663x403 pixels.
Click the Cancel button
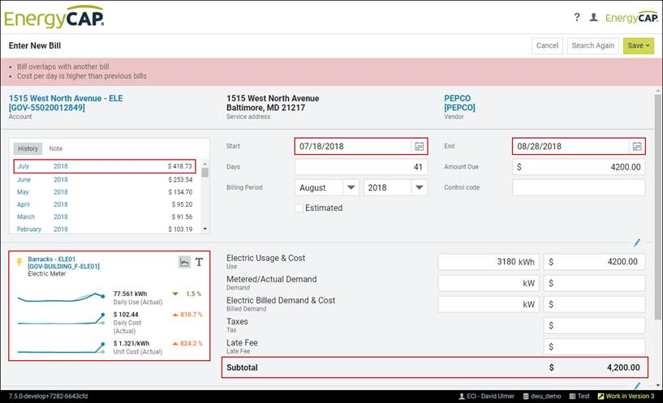[x=547, y=45]
